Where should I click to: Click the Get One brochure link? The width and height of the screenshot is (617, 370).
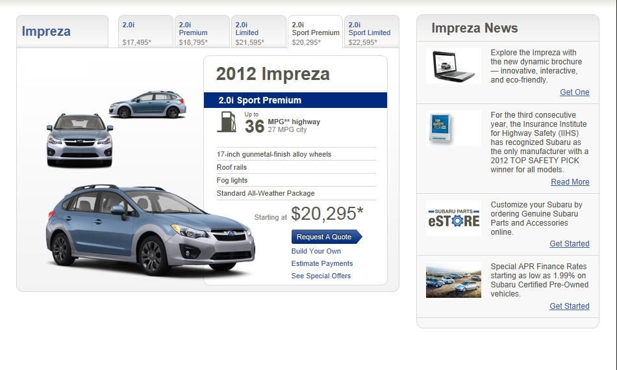coord(575,92)
